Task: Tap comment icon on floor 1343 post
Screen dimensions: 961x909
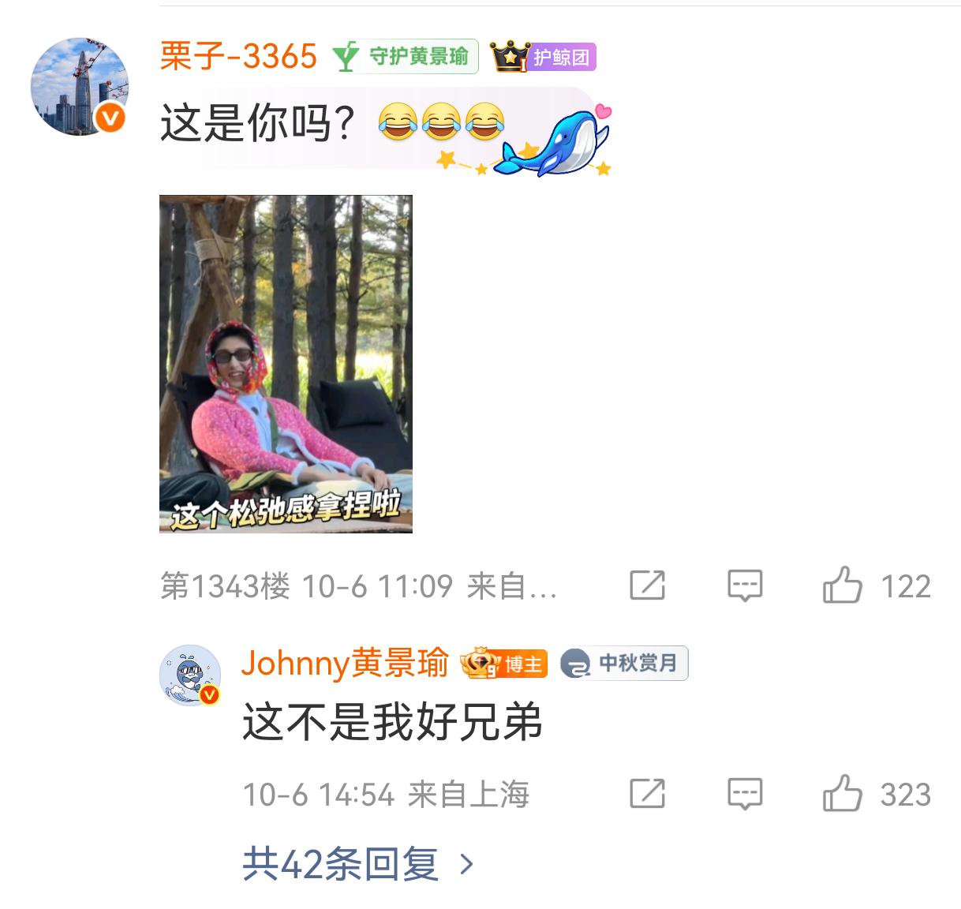Action: coord(745,585)
